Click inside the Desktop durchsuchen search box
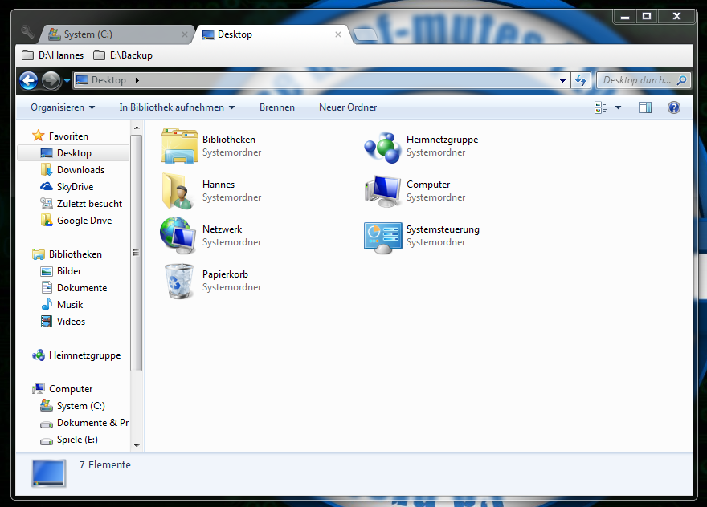The image size is (707, 507). pos(643,80)
